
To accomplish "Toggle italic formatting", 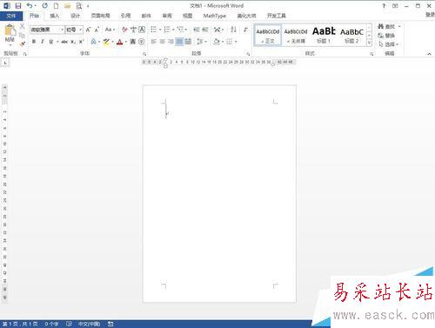I will click(43, 42).
